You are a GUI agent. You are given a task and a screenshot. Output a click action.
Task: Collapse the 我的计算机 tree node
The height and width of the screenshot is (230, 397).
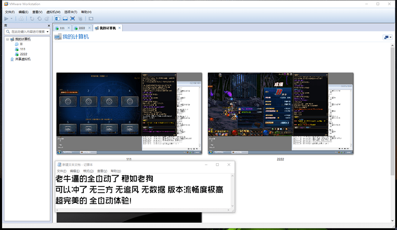click(x=7, y=39)
